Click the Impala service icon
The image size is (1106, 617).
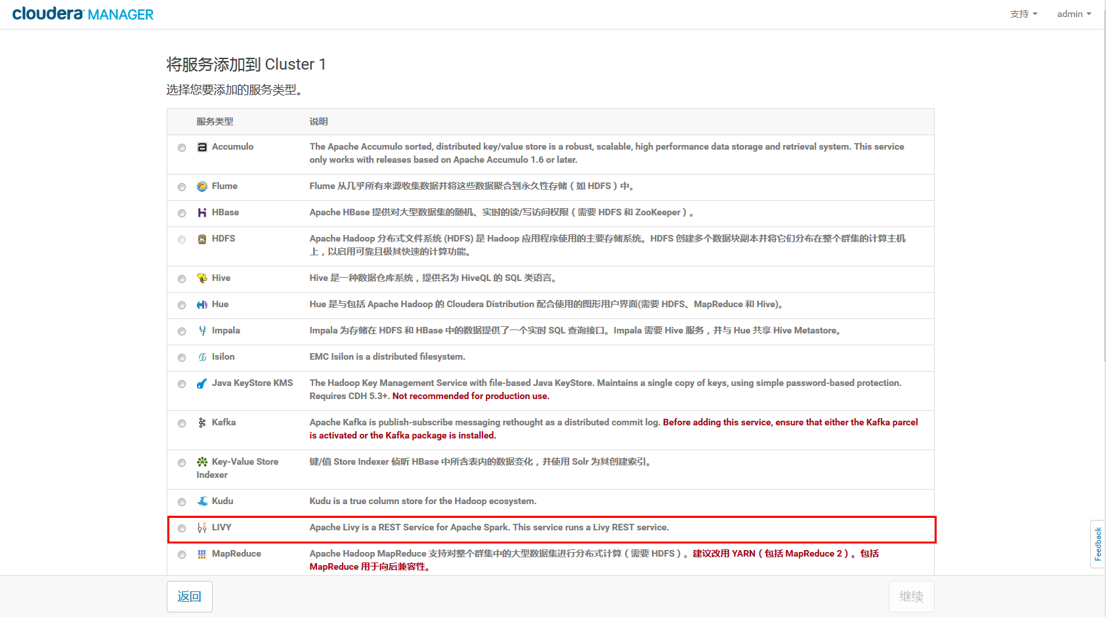click(x=202, y=331)
